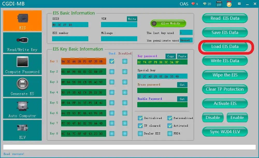Click the green diamond points icon
The width and height of the screenshot is (259, 158).
click(205, 4)
